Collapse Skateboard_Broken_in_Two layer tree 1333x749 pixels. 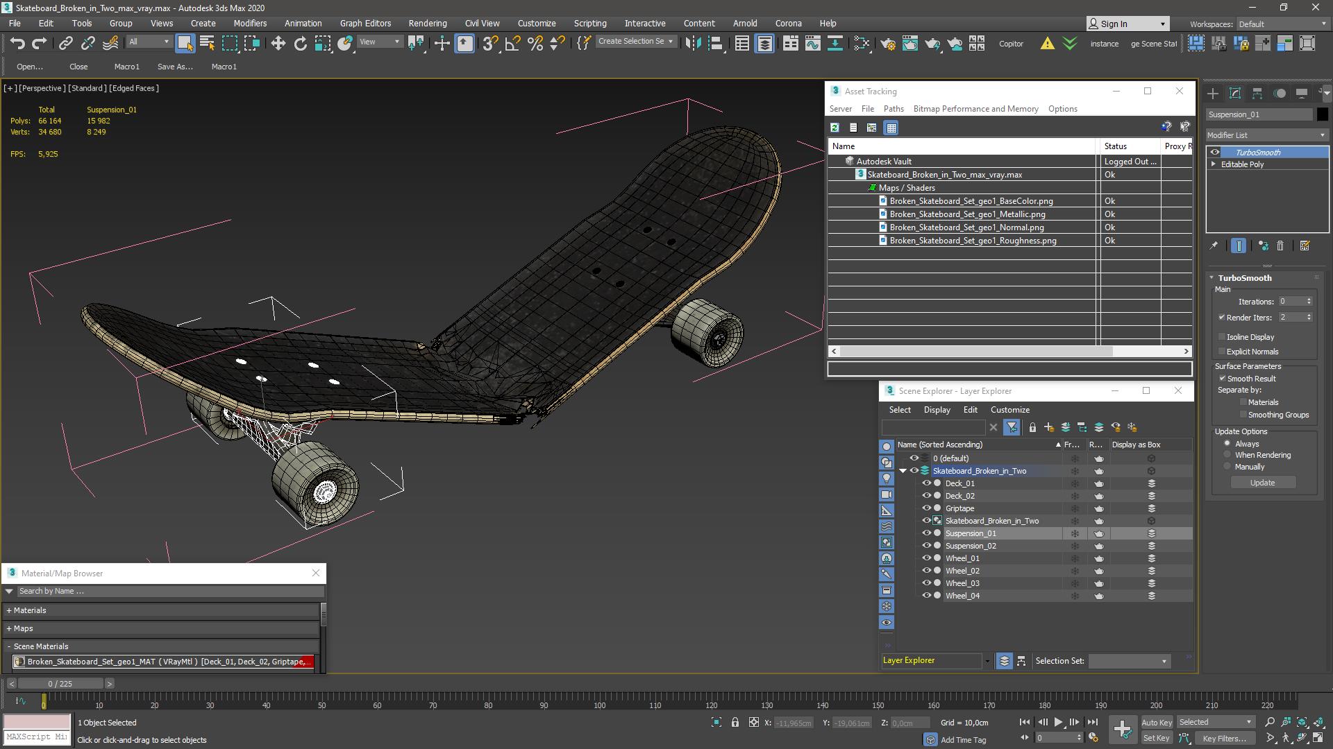[903, 471]
